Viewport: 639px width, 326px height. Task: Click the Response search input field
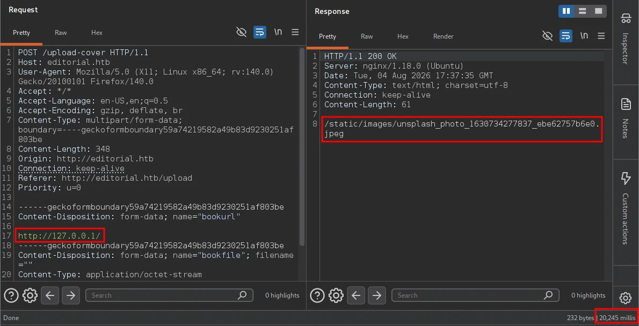pos(475,295)
